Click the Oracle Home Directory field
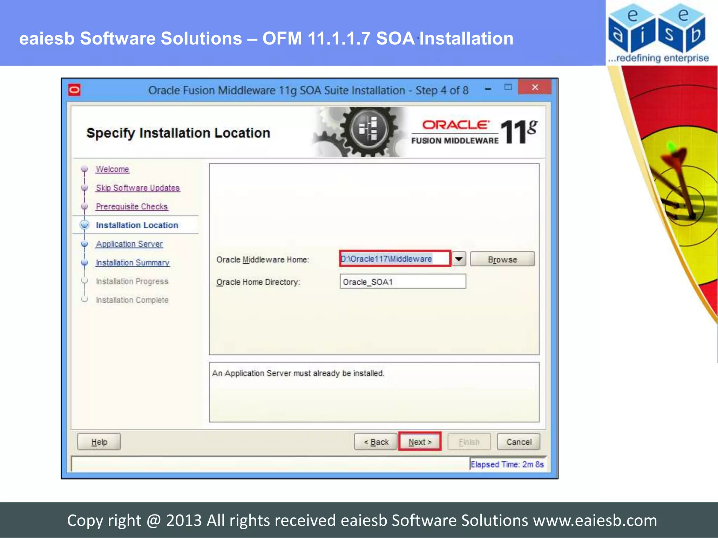718x538 pixels. (x=403, y=282)
